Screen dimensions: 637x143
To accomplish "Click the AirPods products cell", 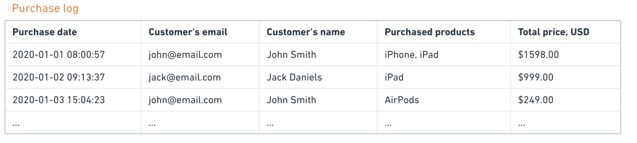I will (x=402, y=100).
